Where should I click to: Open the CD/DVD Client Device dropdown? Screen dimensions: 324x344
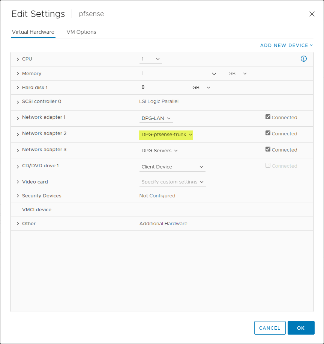pyautogui.click(x=172, y=167)
